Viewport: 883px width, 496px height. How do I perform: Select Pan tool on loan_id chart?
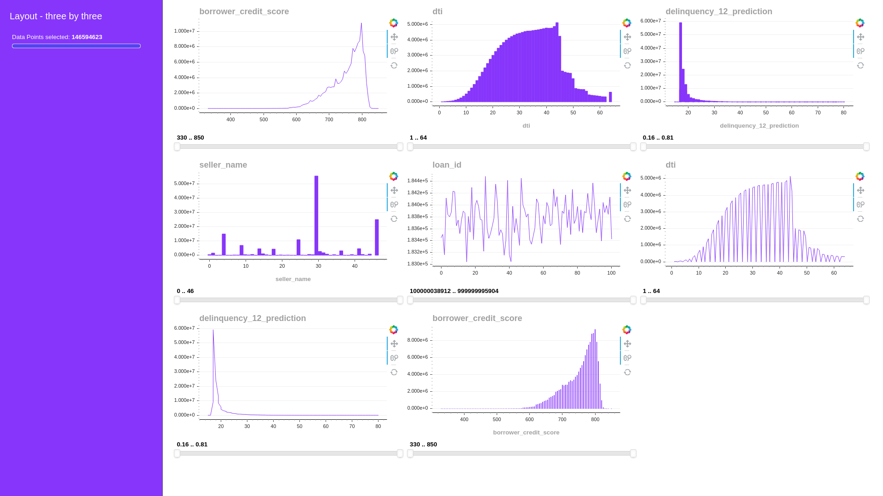(627, 191)
